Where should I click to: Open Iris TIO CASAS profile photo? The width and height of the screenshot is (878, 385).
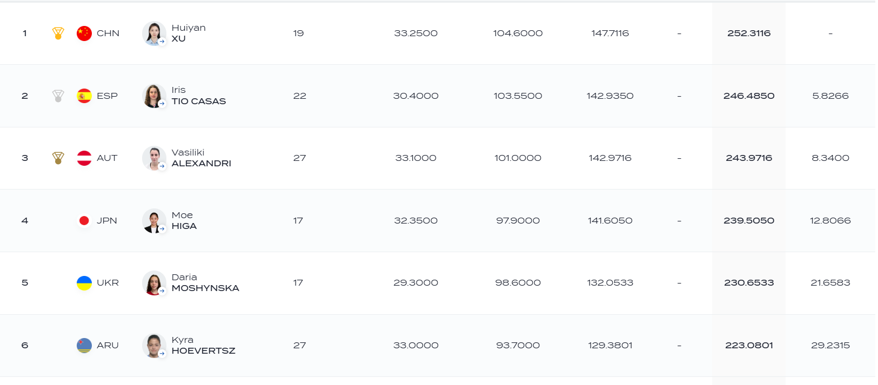154,96
